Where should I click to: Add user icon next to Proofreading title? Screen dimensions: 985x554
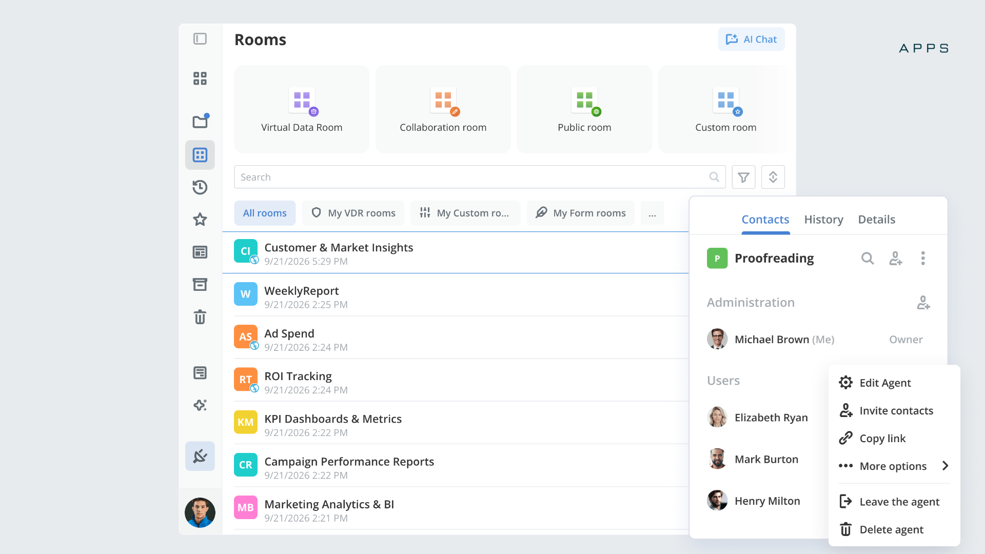pos(896,258)
